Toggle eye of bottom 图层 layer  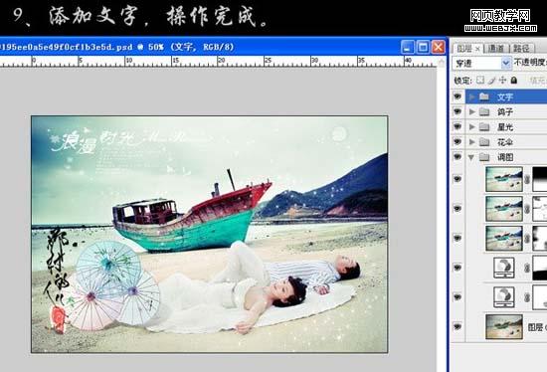pos(457,326)
